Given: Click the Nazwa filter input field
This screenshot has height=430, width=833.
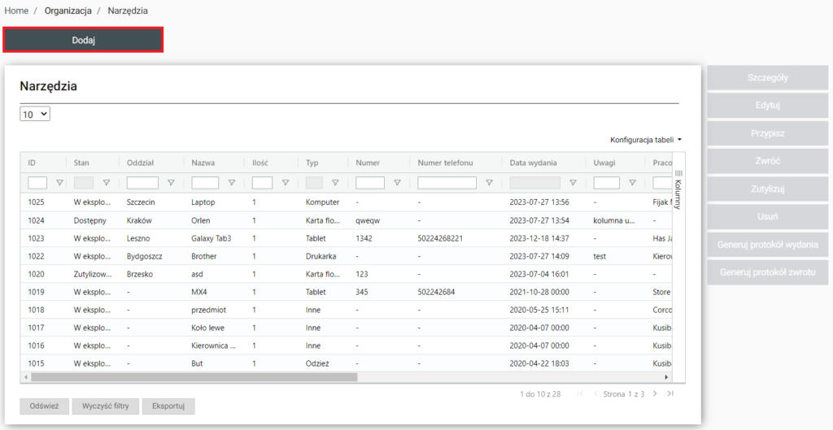Looking at the screenshot, I should (205, 183).
